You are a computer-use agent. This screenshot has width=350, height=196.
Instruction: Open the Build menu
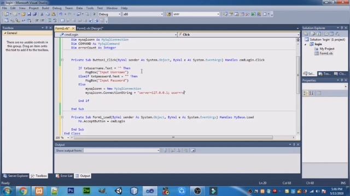(45, 8)
